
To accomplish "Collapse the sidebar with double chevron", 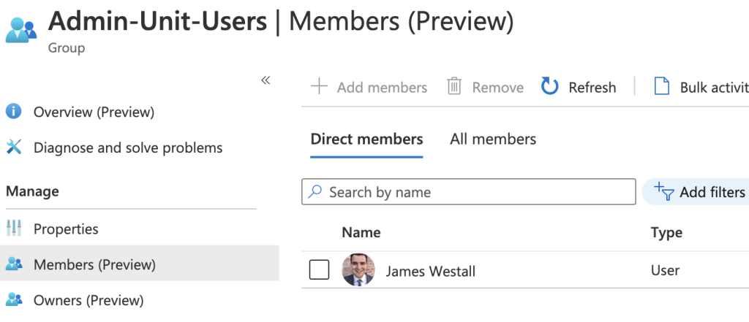I will (266, 80).
